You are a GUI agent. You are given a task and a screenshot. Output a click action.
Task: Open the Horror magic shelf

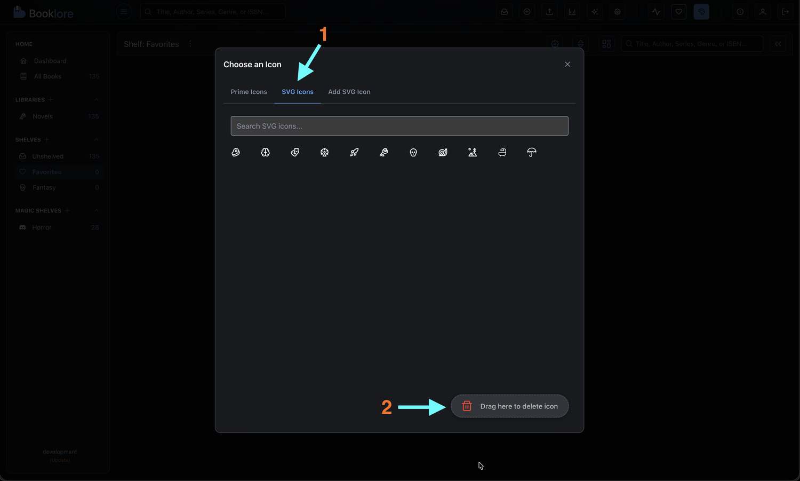pyautogui.click(x=41, y=227)
